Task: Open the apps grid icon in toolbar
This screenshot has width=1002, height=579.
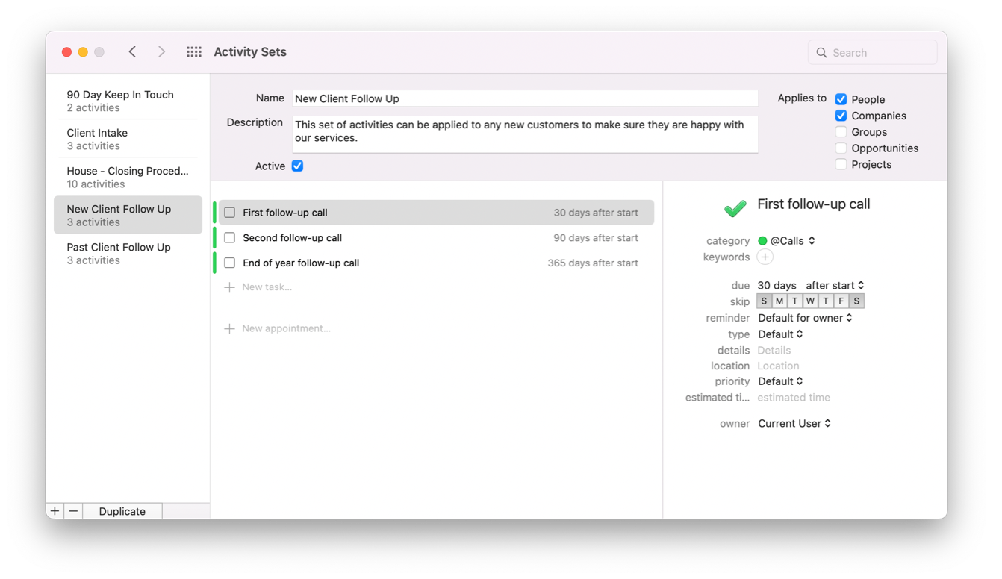Action: point(193,51)
